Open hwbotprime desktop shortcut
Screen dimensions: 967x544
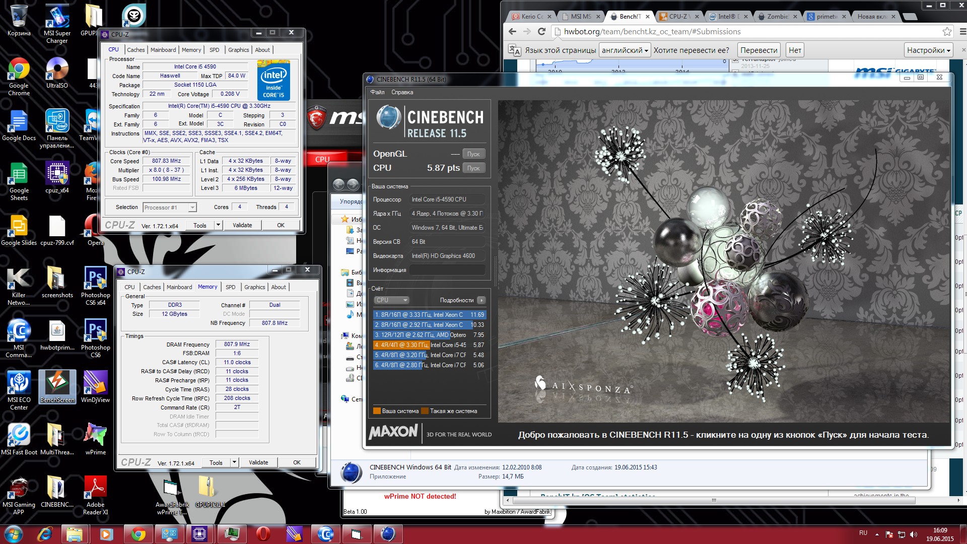(x=57, y=335)
